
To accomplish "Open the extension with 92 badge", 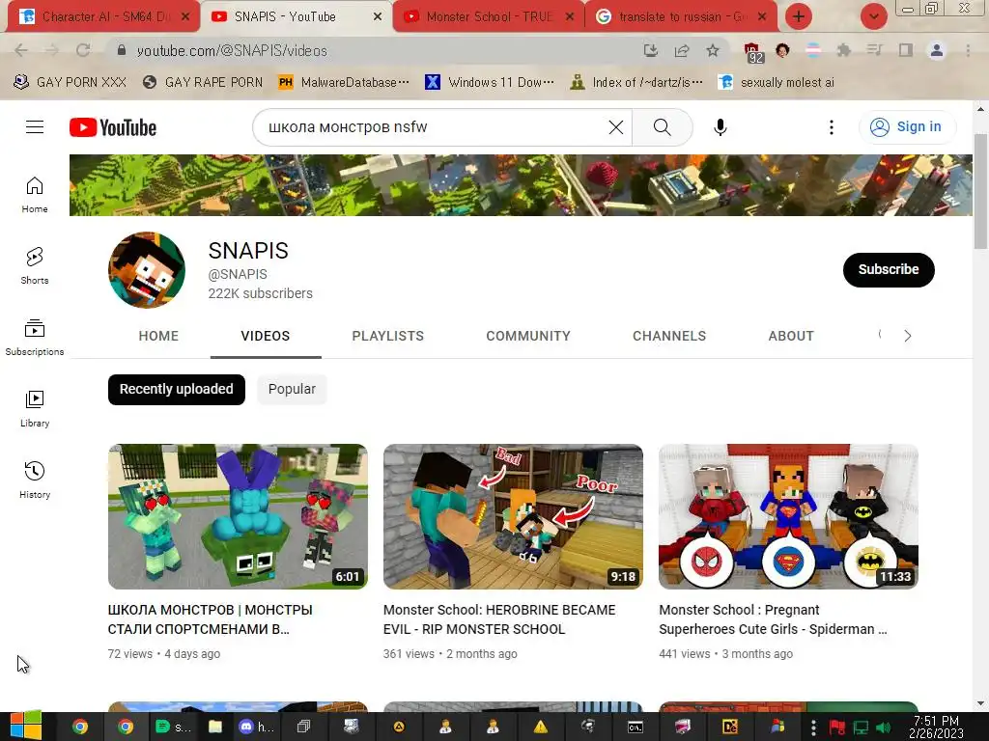I will tap(752, 52).
